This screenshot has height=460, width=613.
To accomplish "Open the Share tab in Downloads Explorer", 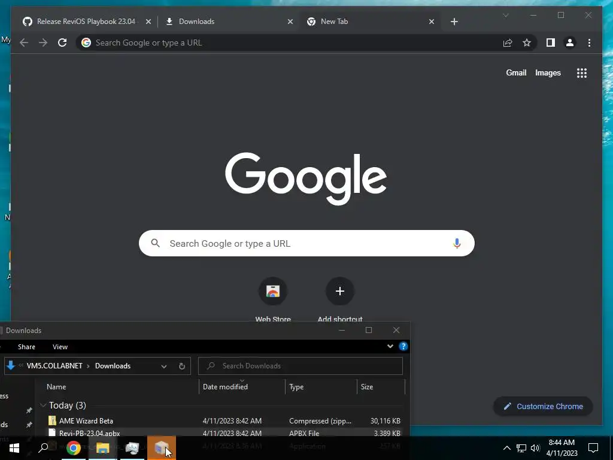I will pyautogui.click(x=26, y=347).
